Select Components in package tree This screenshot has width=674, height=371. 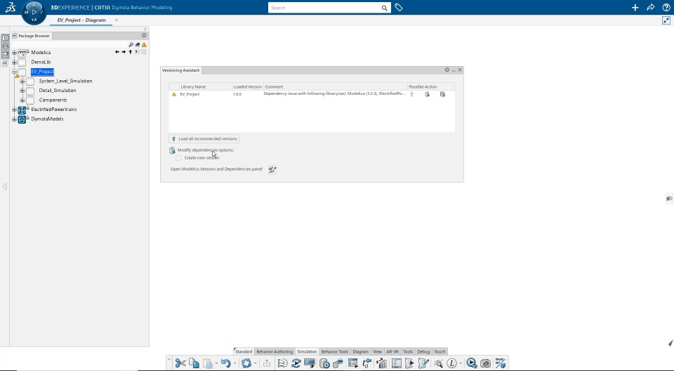pos(53,100)
